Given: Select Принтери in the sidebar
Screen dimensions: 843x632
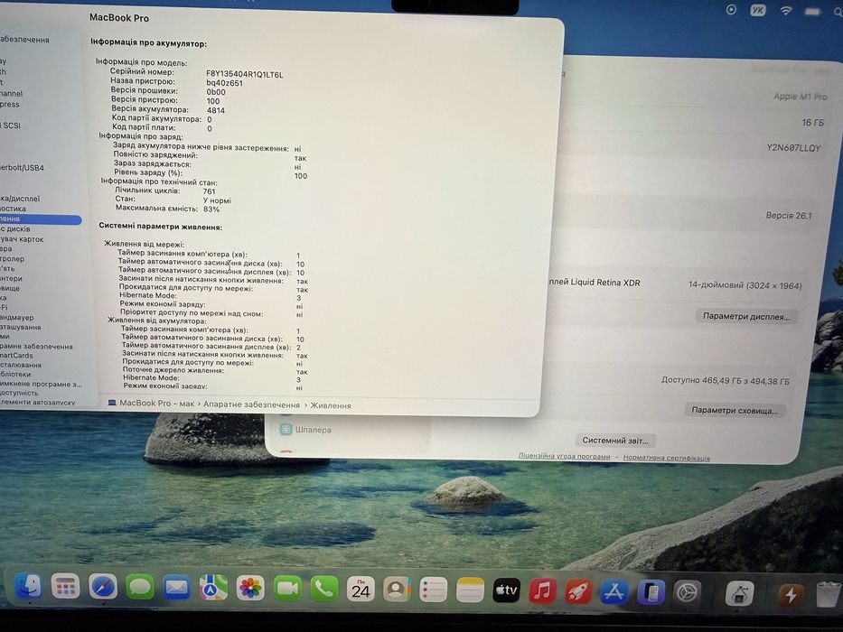Looking at the screenshot, I should 11,278.
